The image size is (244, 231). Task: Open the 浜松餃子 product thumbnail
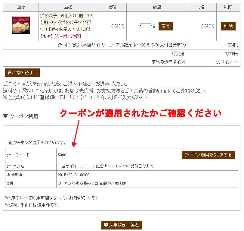pos(21,25)
